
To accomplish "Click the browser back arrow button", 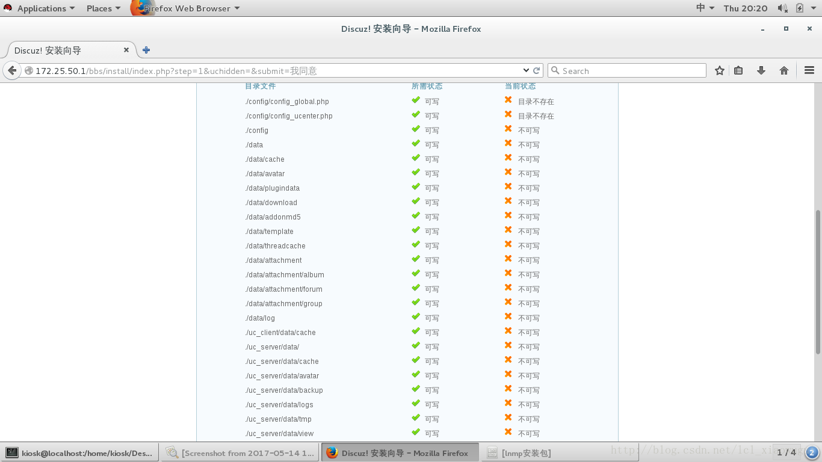I will click(12, 70).
